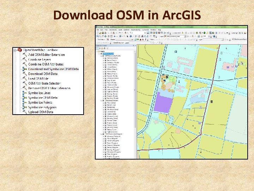Click the Paste clipboard icon
The image size is (254, 191).
click(114, 33)
